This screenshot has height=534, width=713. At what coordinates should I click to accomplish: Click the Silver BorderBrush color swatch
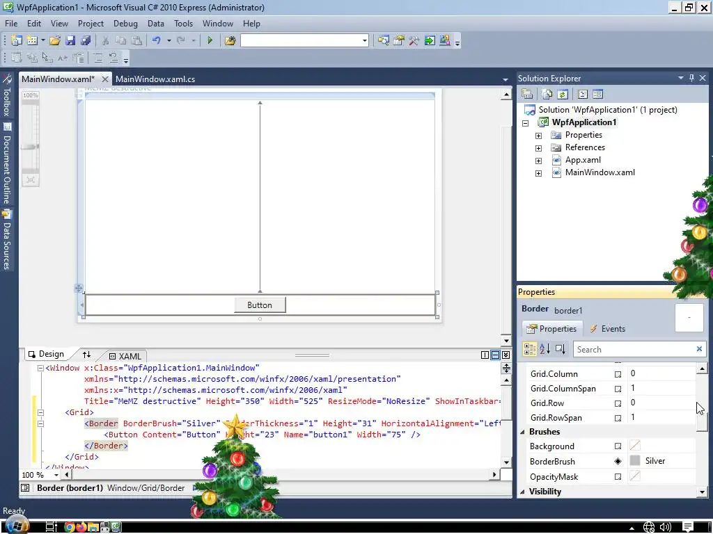tap(635, 461)
